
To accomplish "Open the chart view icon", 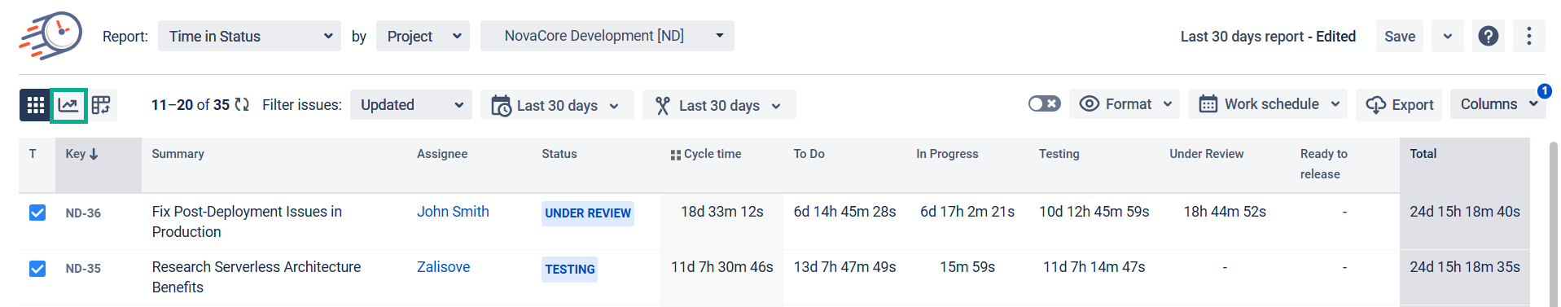I will tap(68, 105).
